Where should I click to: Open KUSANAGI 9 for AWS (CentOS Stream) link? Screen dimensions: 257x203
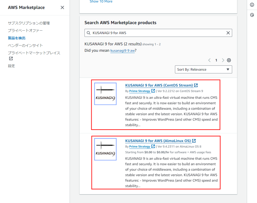click(x=159, y=85)
